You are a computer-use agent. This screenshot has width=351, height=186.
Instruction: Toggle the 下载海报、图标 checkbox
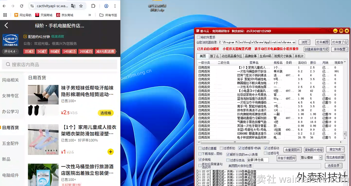200,154
